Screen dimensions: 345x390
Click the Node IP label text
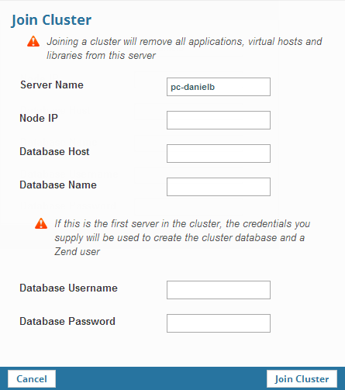point(39,118)
